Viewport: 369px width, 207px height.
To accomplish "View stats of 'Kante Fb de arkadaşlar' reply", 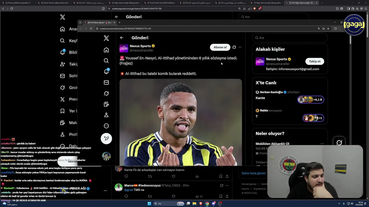I will click(x=197, y=176).
